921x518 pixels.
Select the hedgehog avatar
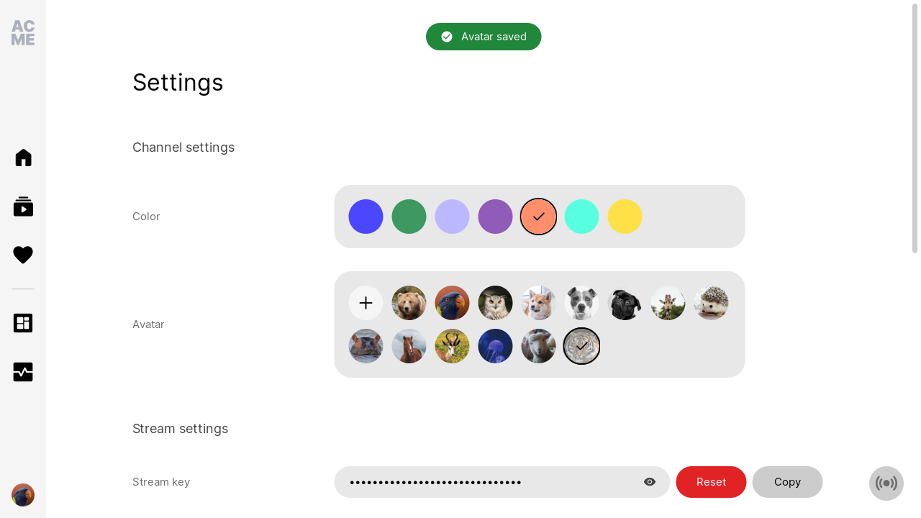click(x=711, y=303)
